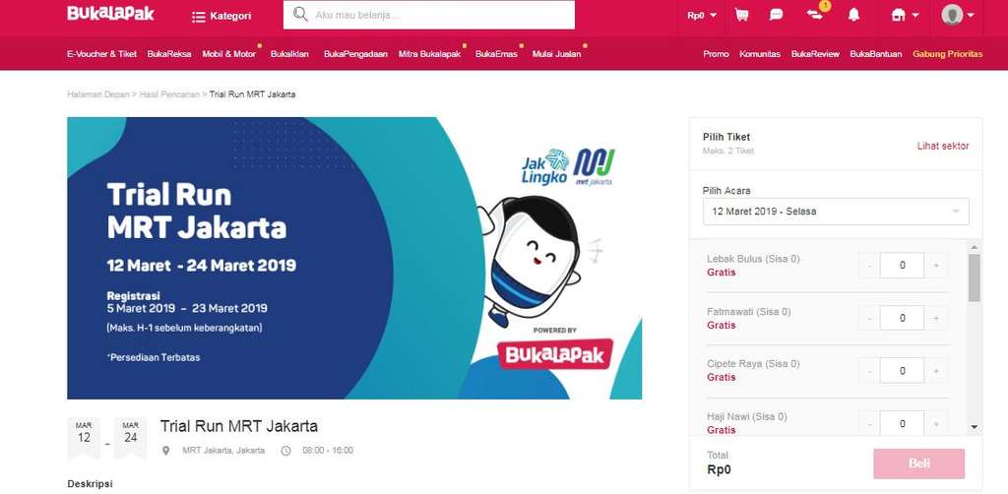Click 'Lebak Bulus (Sisa 0)' label
Viewport: 1008px width, 494px height.
753,259
